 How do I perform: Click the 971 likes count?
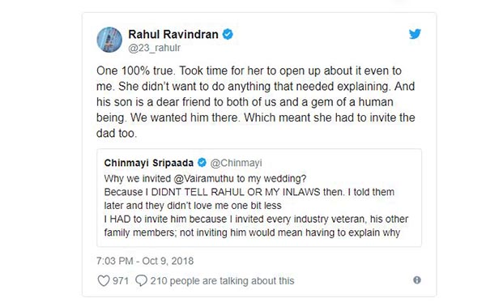coord(120,280)
